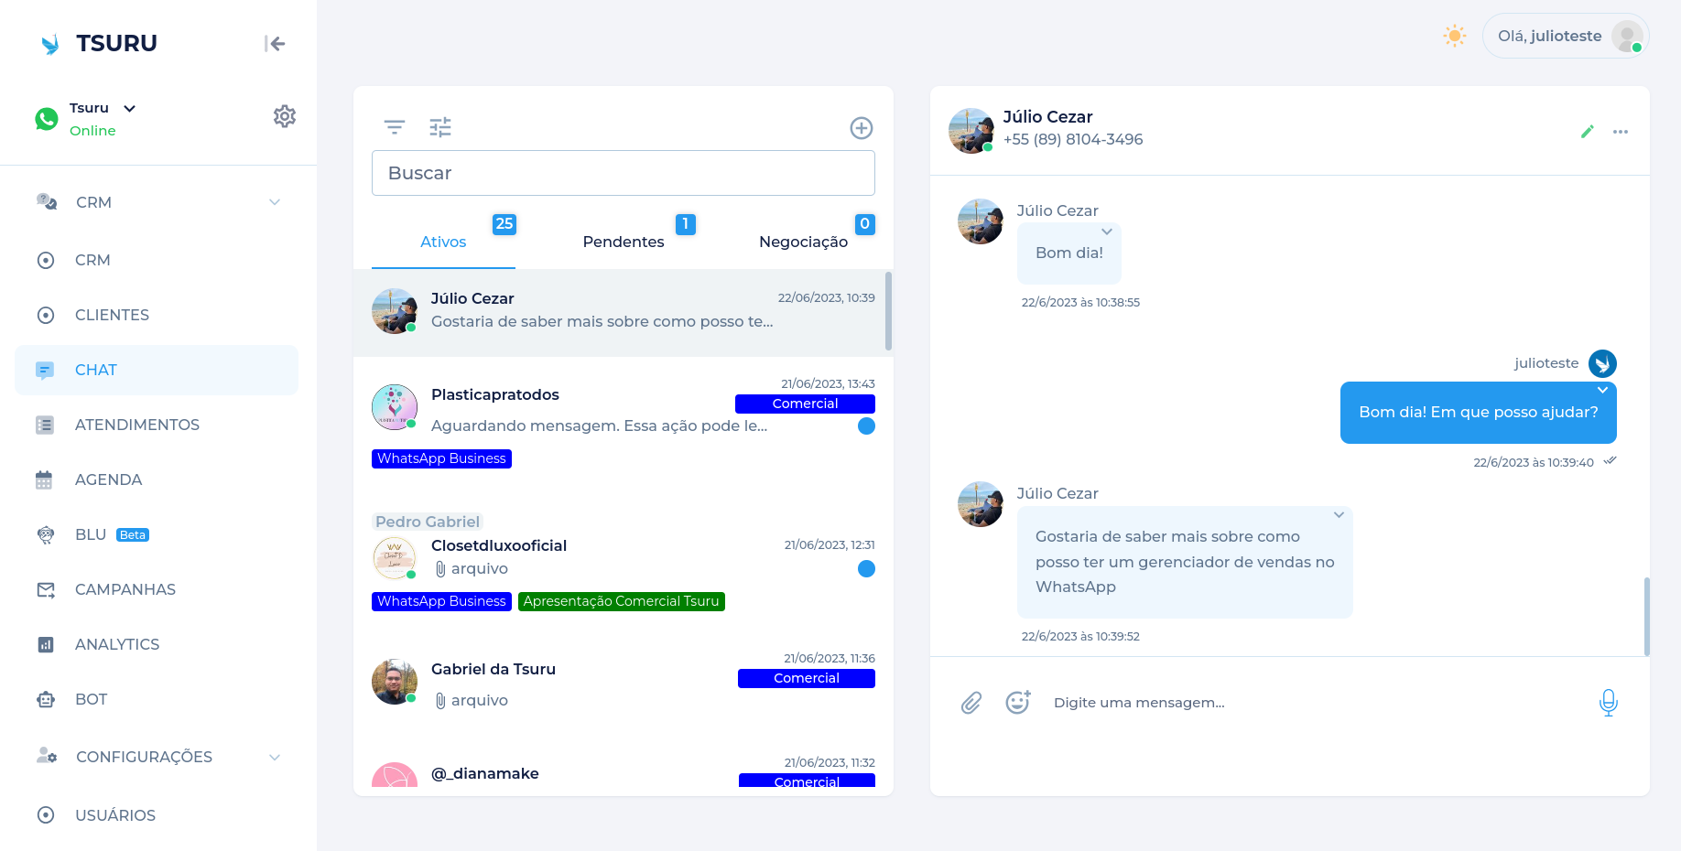
Task: Open ATENDIMENTOS in the sidebar
Action: pyautogui.click(x=137, y=425)
